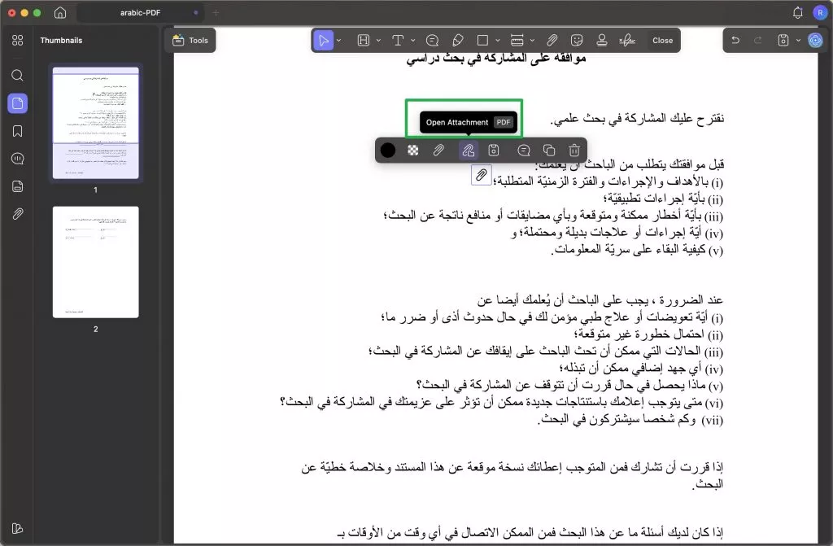
Task: Delete the attachment annotation
Action: 574,151
